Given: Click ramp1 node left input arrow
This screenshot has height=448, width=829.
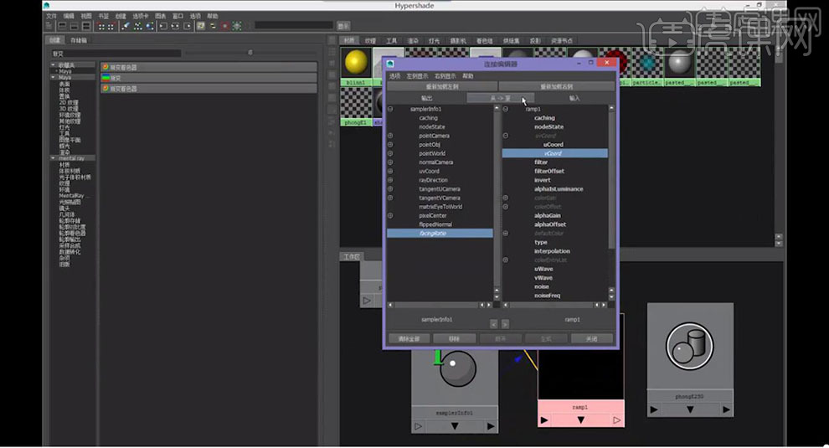Looking at the screenshot, I should click(544, 420).
